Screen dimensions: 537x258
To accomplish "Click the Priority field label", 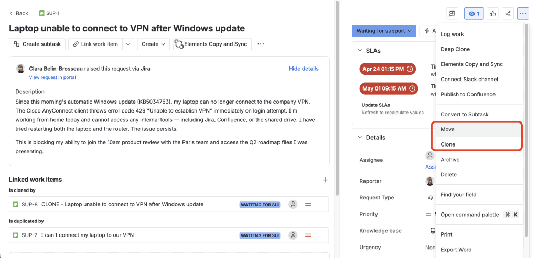I will [369, 214].
